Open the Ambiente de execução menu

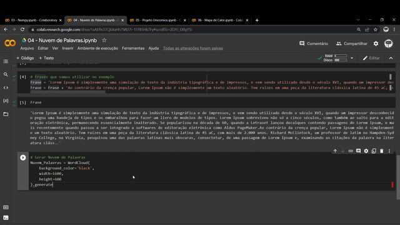[97, 48]
